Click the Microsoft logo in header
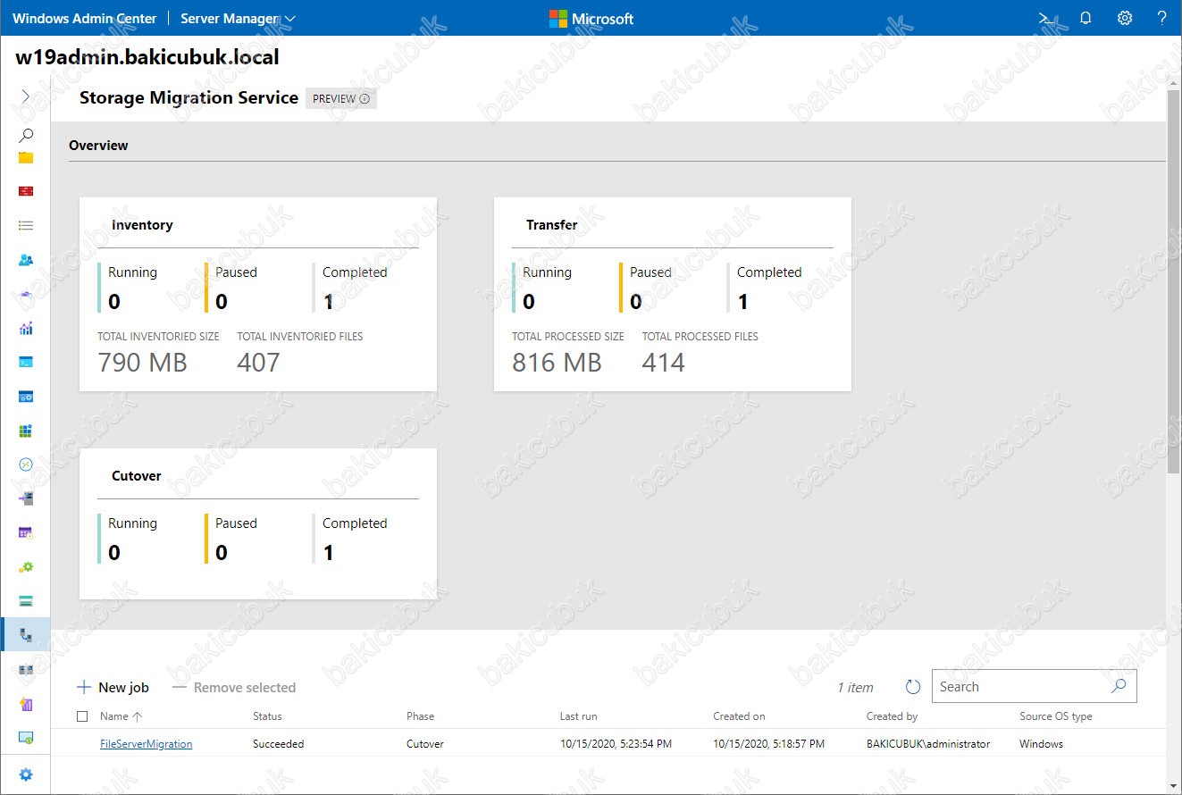The width and height of the screenshot is (1182, 795). (591, 19)
